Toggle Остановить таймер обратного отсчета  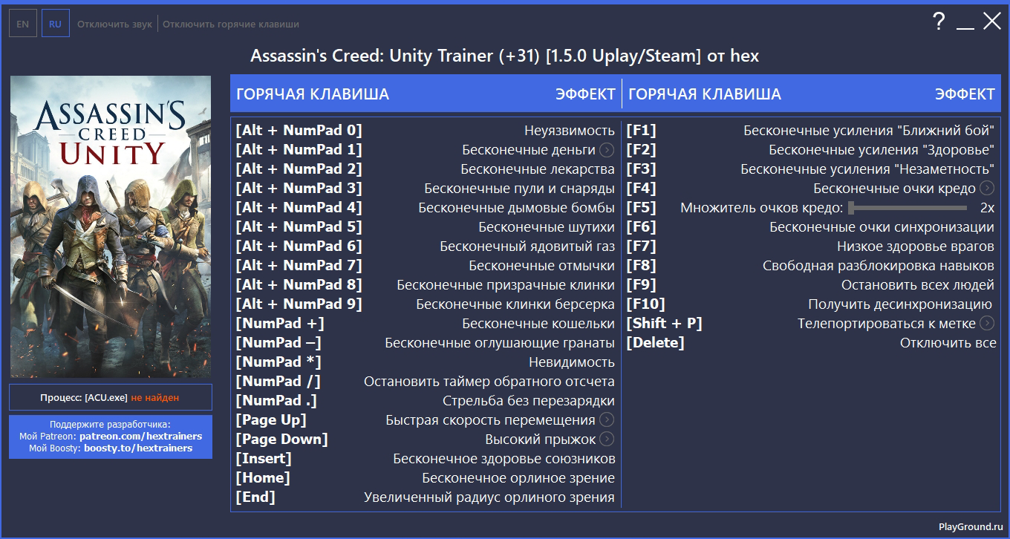489,382
